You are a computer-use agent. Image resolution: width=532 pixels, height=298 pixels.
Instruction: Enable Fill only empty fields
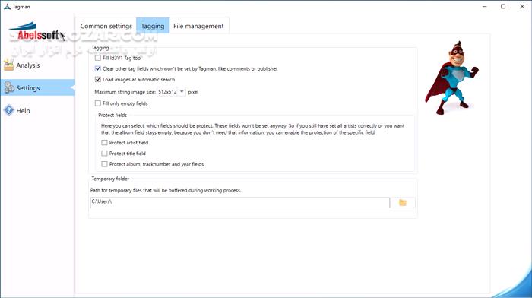[98, 103]
